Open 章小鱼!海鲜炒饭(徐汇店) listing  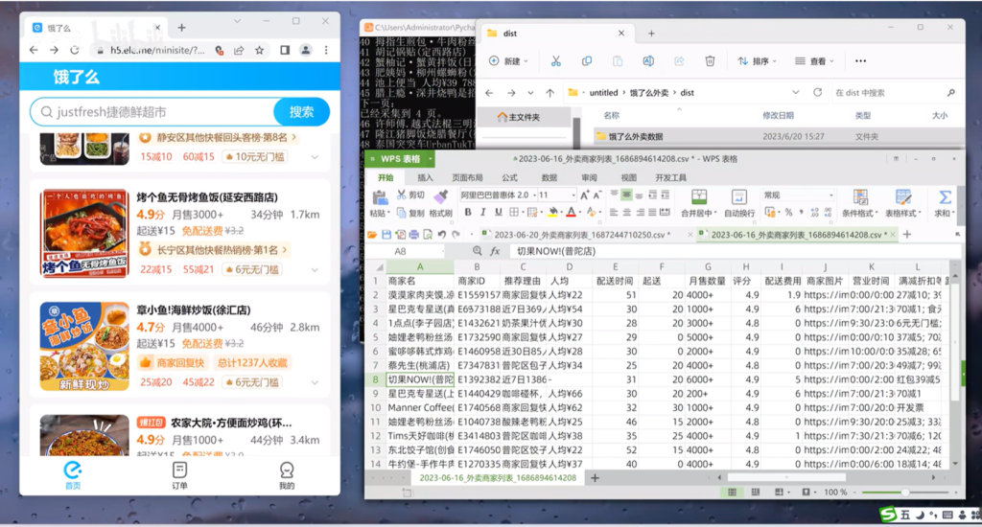pyautogui.click(x=179, y=345)
